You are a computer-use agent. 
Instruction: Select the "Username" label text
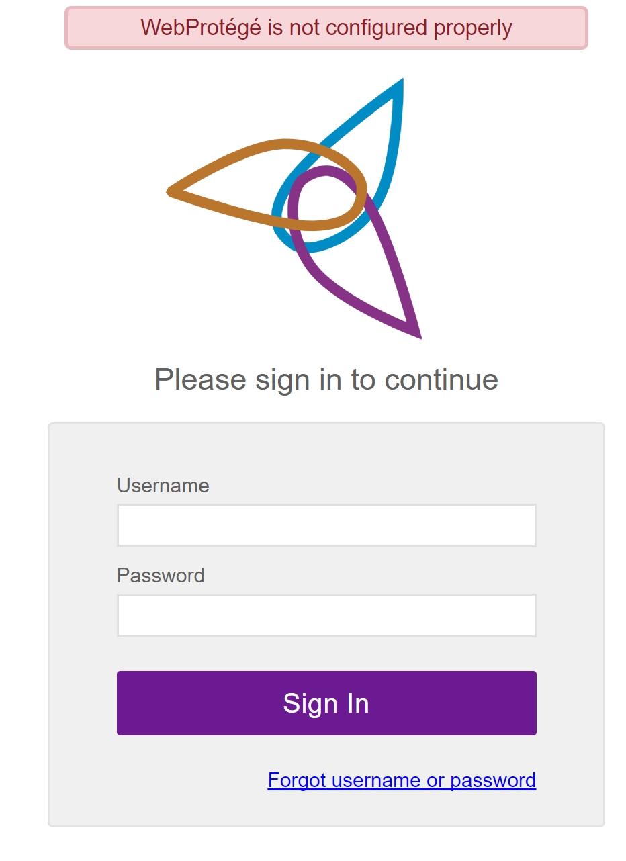(x=163, y=485)
